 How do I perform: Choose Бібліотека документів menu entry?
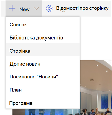click(43, 38)
